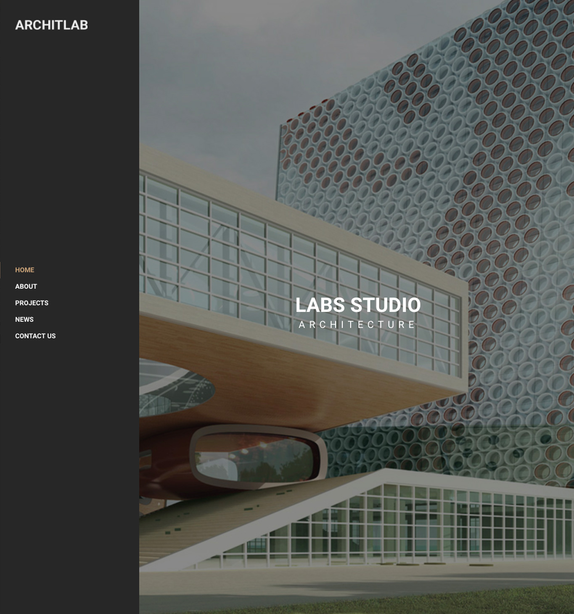Viewport: 574px width, 614px height.
Task: Click the ARCHITLAB logo in the sidebar
Action: point(51,25)
